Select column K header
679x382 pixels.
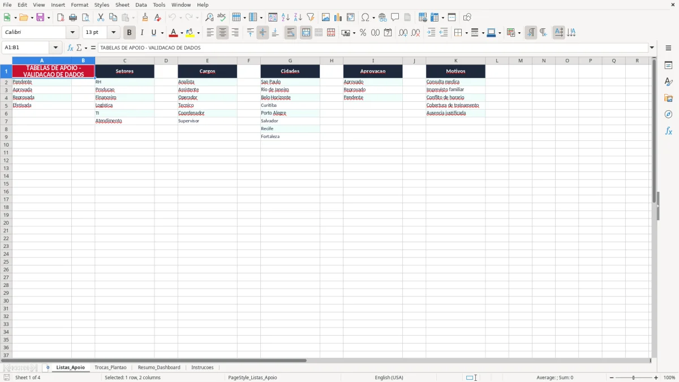455,61
